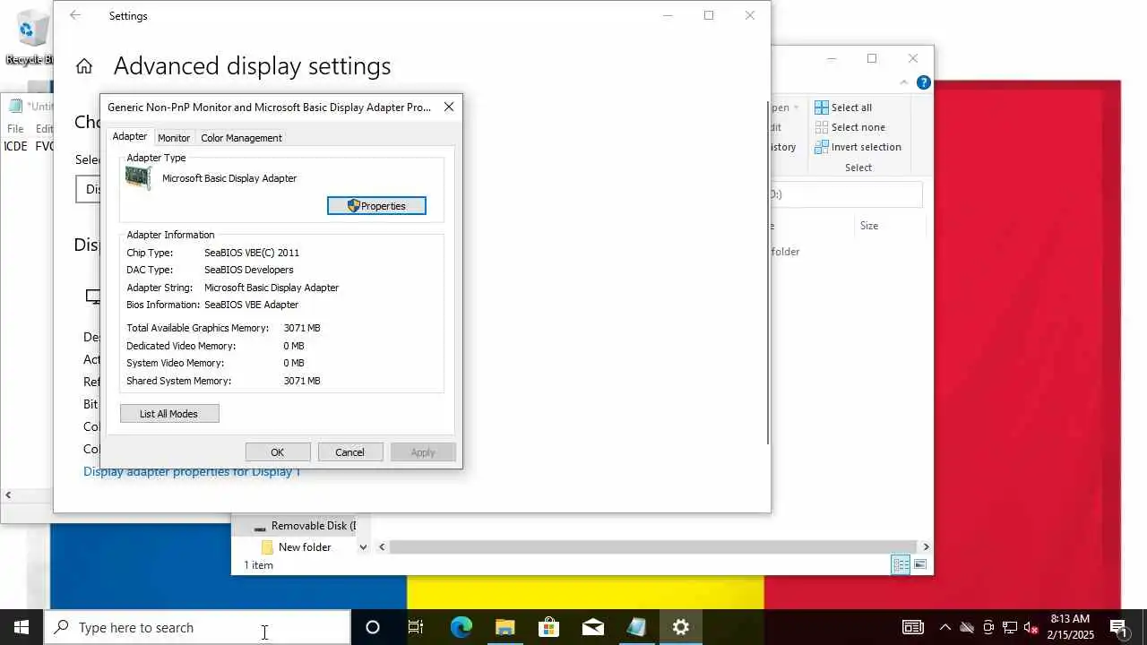Go to Settings home icon
Image resolution: width=1147 pixels, height=645 pixels.
click(x=84, y=66)
